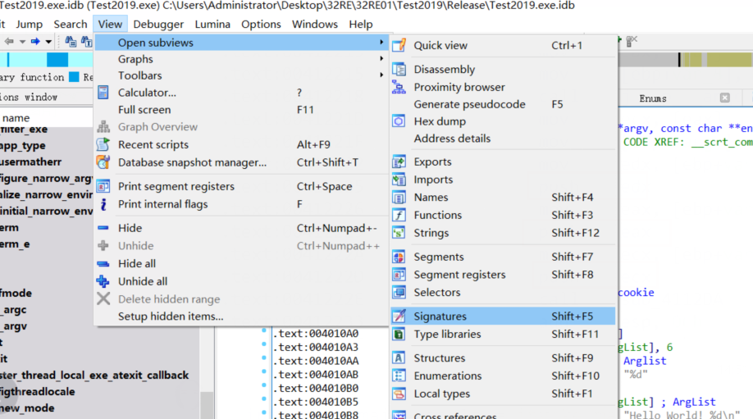Screen dimensions: 753x419
Task: Click the Signatures pen icon
Action: click(399, 316)
